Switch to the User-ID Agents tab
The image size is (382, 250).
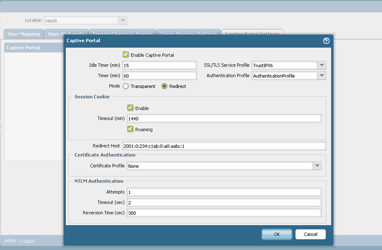[66, 34]
